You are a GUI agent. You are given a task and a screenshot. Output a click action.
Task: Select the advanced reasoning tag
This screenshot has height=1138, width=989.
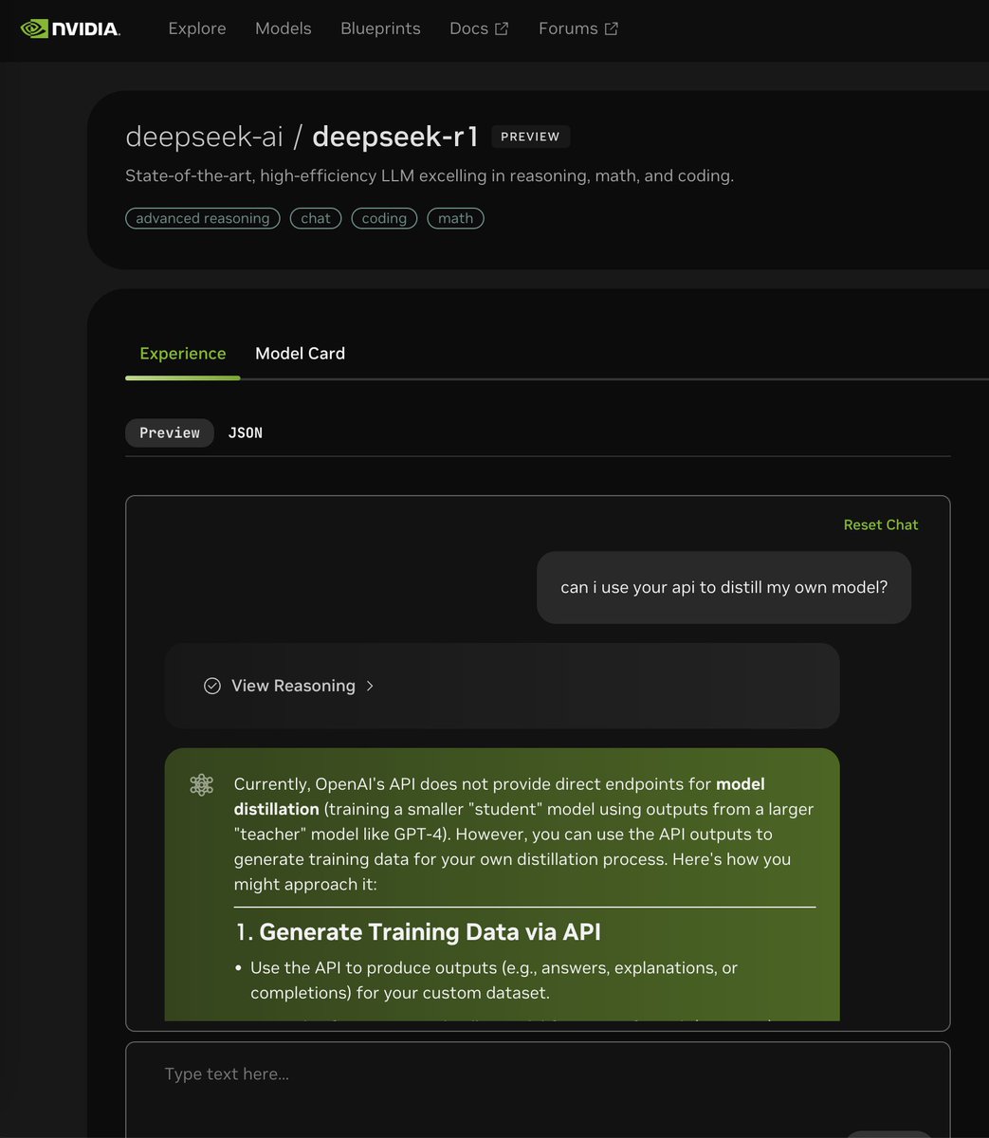(203, 218)
